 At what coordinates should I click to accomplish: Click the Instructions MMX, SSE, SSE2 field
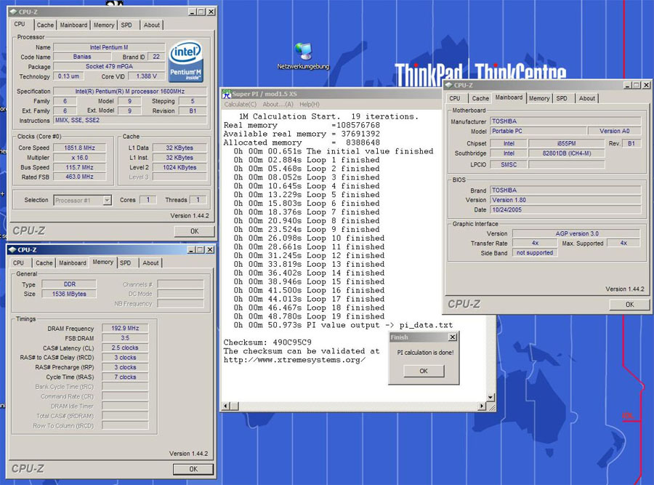pos(130,120)
